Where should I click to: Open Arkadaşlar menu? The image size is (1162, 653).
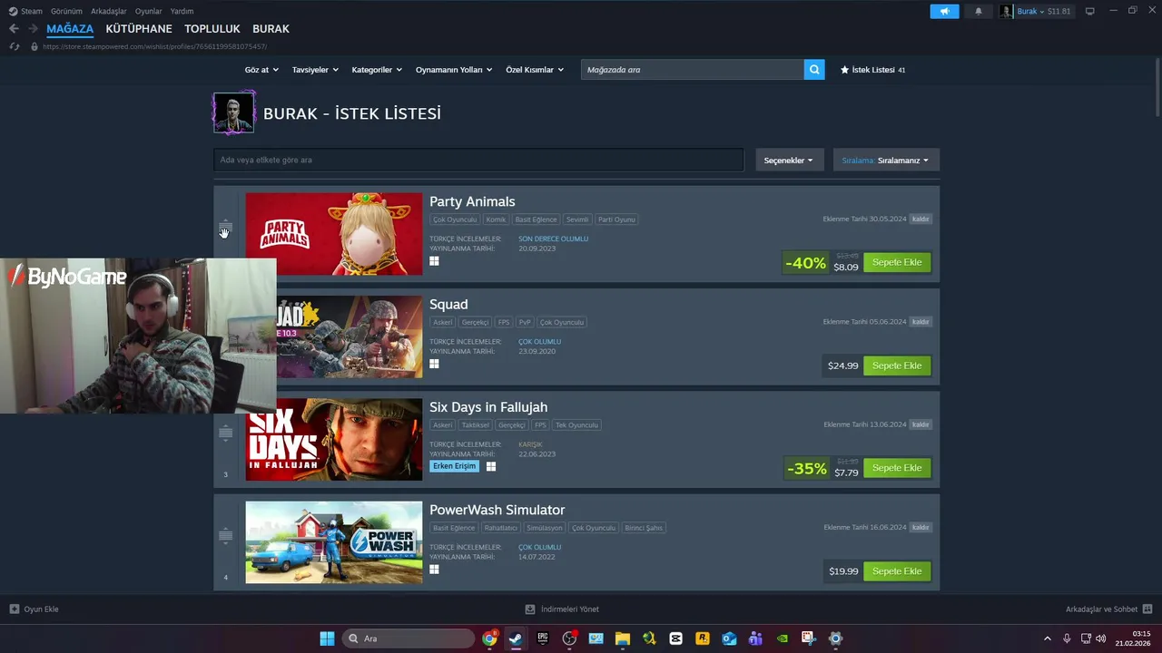(109, 11)
